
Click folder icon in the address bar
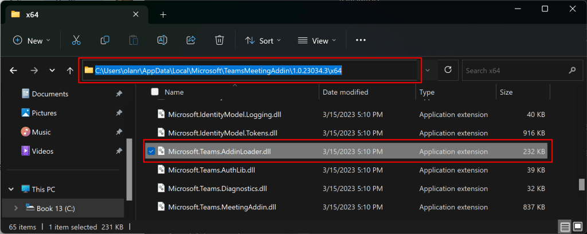(x=89, y=70)
